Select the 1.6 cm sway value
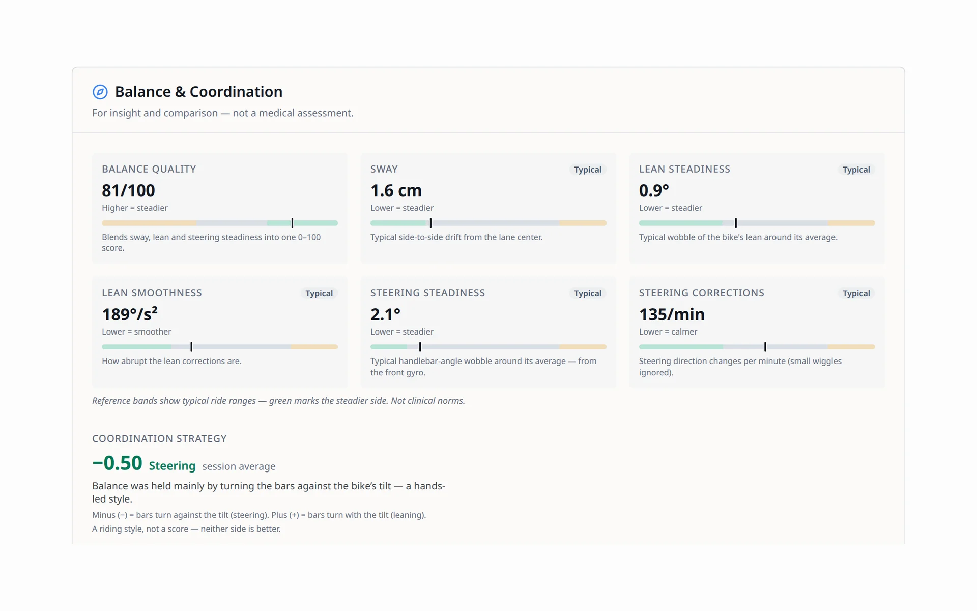This screenshot has height=611, width=977. (x=396, y=190)
